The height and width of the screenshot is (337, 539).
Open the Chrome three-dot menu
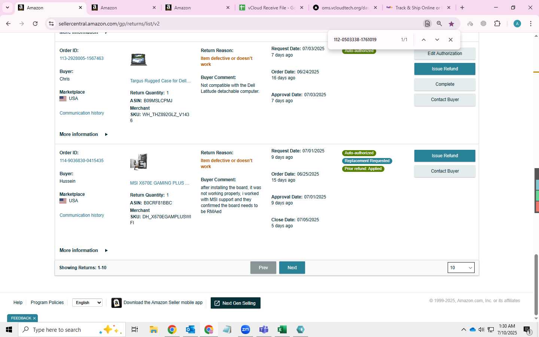point(531,24)
